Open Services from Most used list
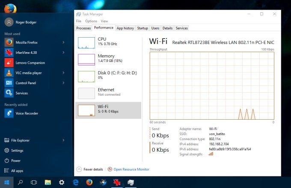 click(x=35, y=93)
